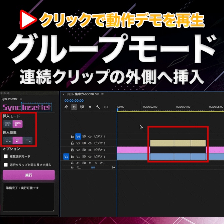Choose the left insert position button
Image resolution: width=224 pixels, height=224 pixels.
pos(8,140)
